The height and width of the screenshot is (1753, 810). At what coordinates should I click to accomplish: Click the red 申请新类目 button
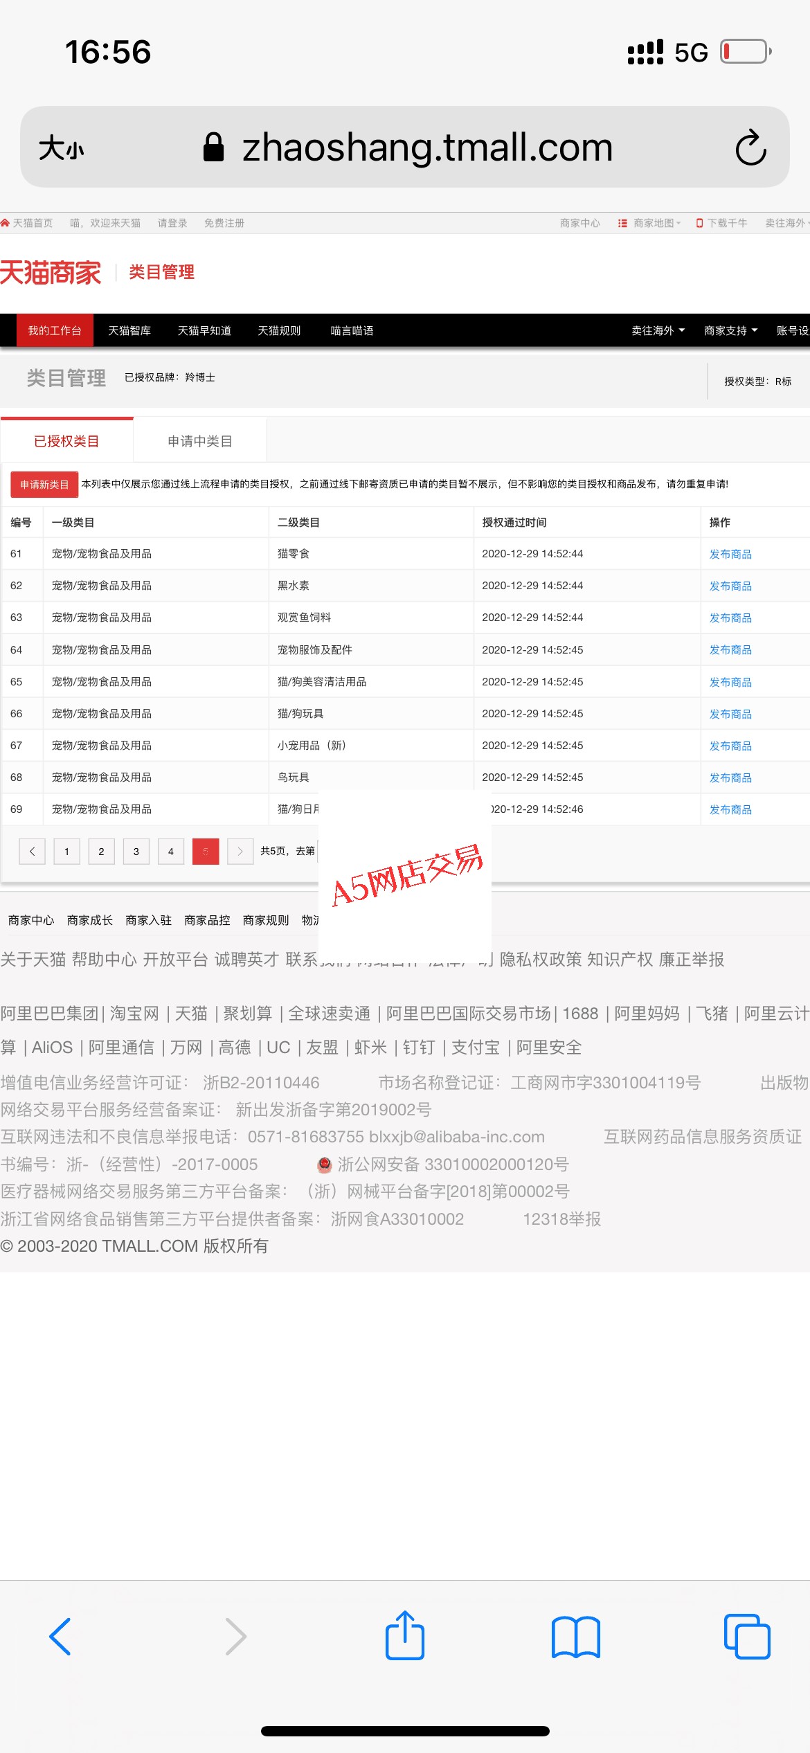tap(44, 485)
